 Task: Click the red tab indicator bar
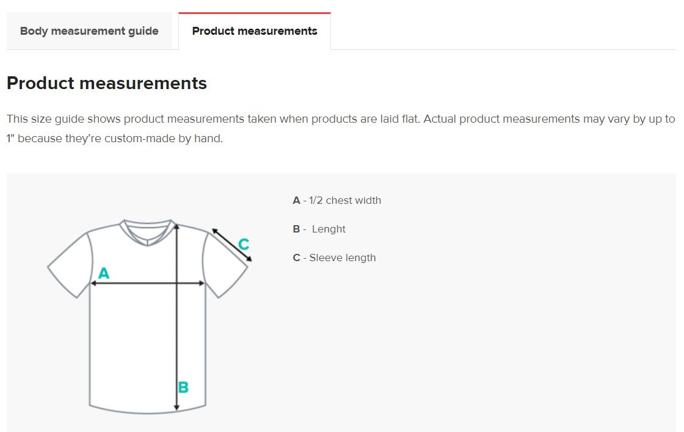[254, 12]
